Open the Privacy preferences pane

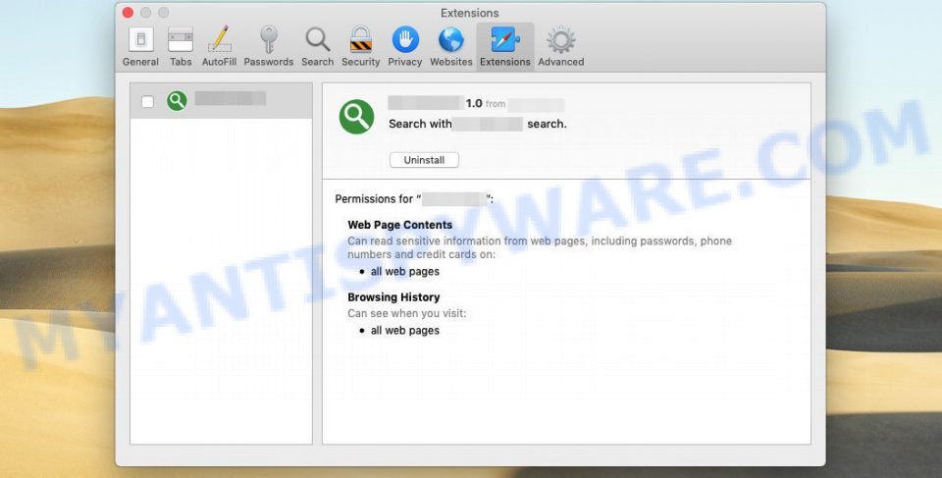[x=405, y=47]
